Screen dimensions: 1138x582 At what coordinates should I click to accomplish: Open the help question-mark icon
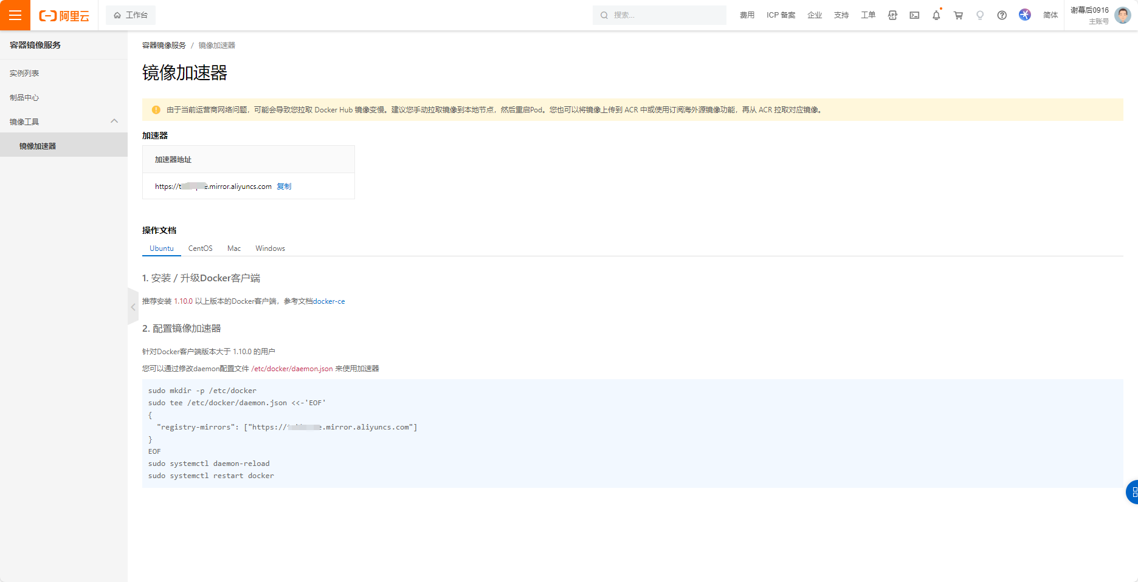pyautogui.click(x=1002, y=15)
